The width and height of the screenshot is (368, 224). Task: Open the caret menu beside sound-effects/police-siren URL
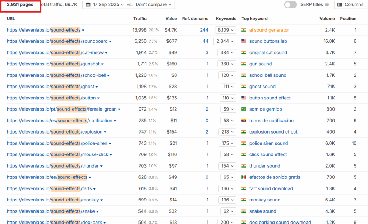point(110,144)
